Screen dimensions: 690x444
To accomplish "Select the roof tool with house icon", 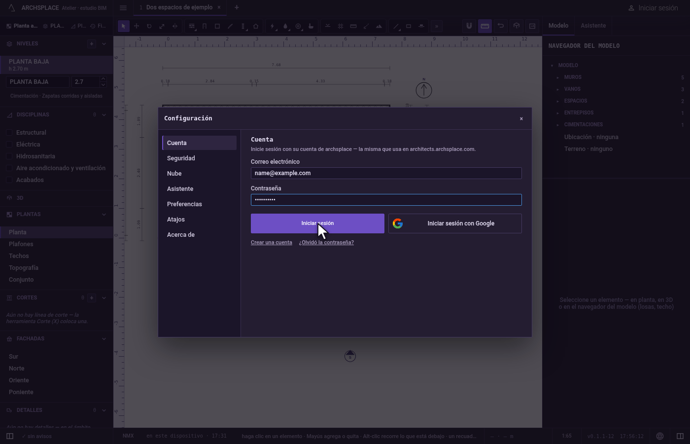I will (x=256, y=26).
